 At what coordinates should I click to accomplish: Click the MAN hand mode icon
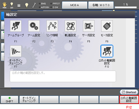[5, 5]
